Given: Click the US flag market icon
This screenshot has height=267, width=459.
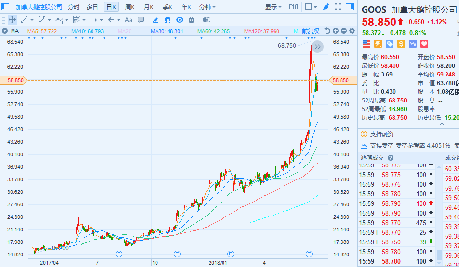Looking at the screenshot, I should click(x=367, y=44).
